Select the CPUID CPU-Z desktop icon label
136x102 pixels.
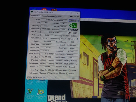click(41, 82)
